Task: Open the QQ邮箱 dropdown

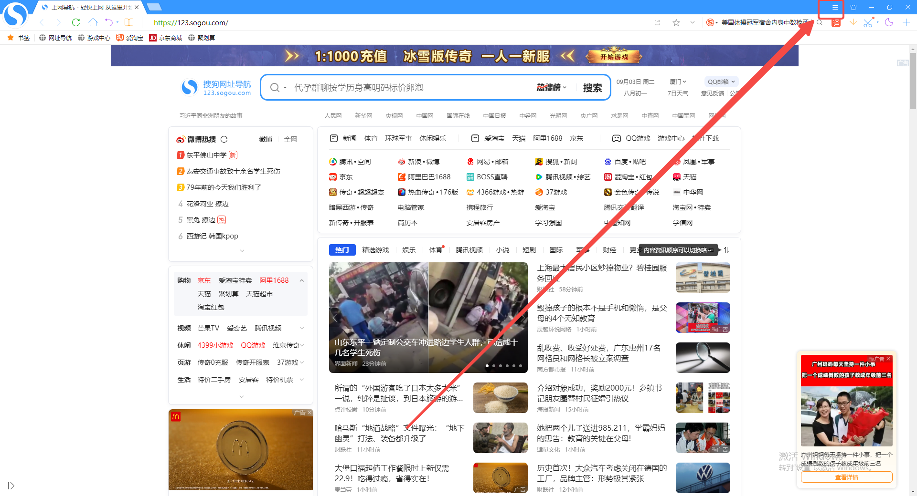Action: click(x=721, y=82)
